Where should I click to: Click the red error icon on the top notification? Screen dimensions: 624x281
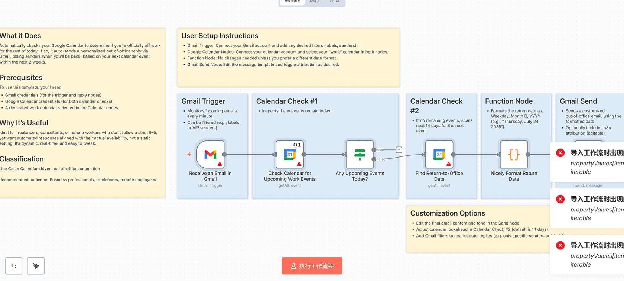(560, 153)
